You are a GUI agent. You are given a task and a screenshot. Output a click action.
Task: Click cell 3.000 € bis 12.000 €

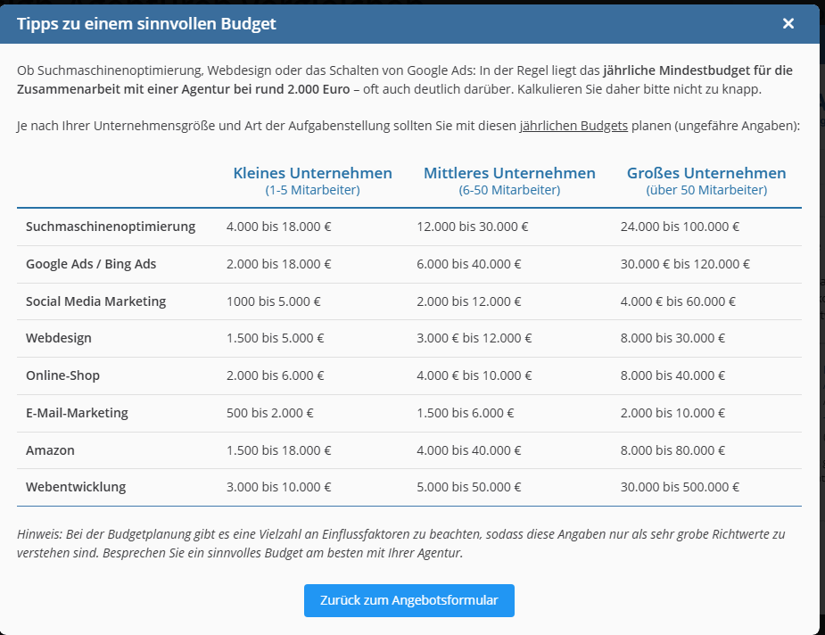(474, 338)
